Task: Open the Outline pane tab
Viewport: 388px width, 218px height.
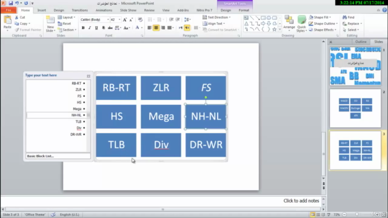Action: (361, 42)
